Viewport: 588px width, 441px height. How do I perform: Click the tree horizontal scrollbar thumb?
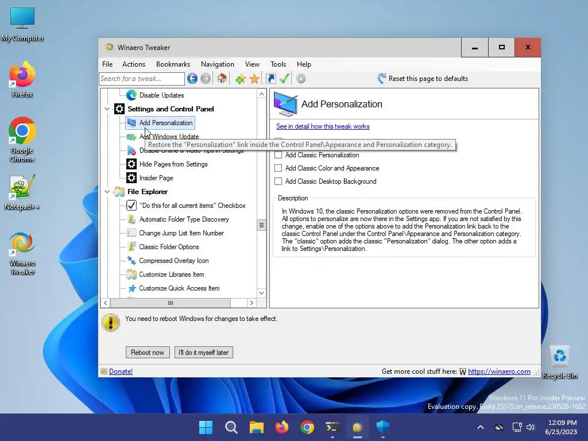(171, 303)
